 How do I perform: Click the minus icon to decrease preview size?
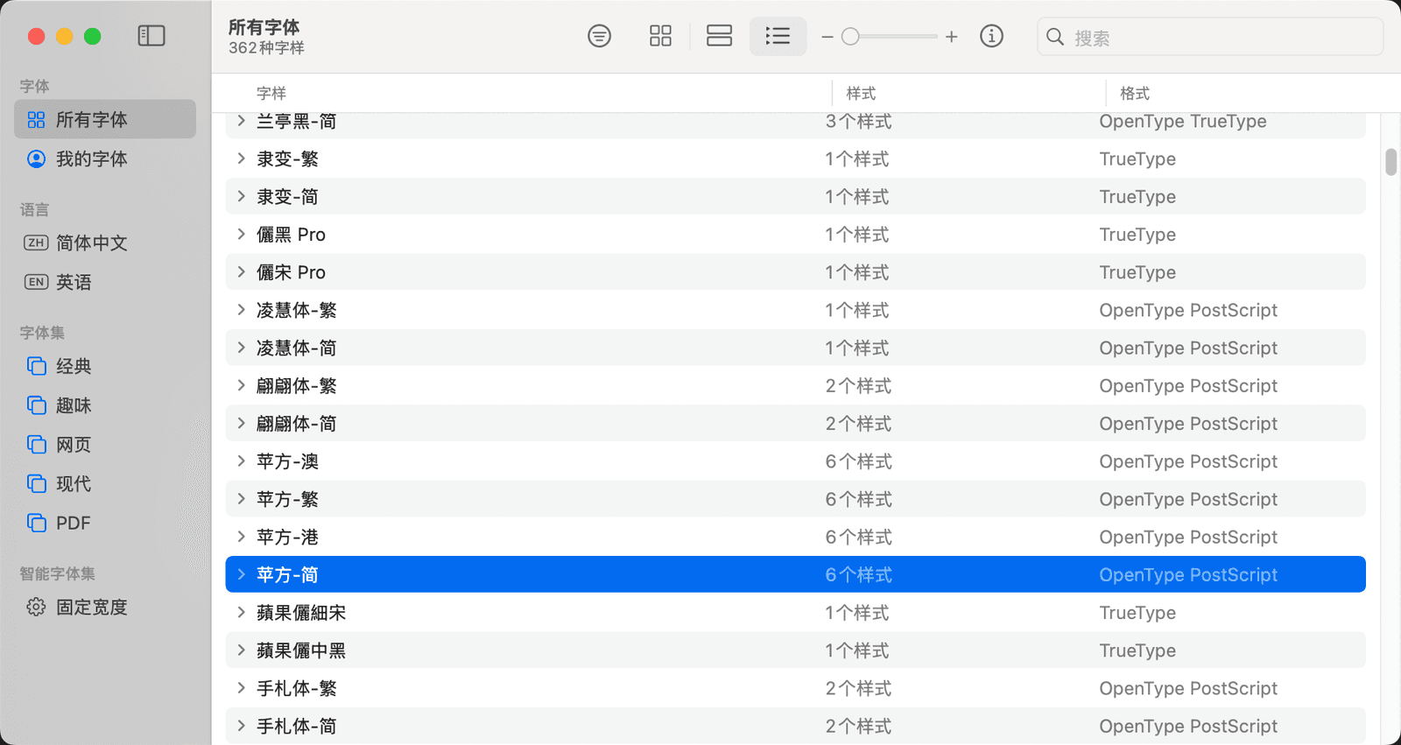(827, 37)
